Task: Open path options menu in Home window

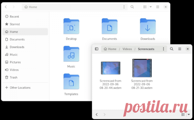Action: click(124, 7)
